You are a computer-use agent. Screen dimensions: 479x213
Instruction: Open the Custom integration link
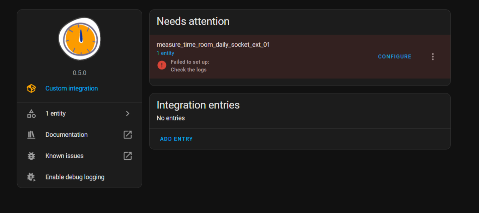pyautogui.click(x=72, y=88)
